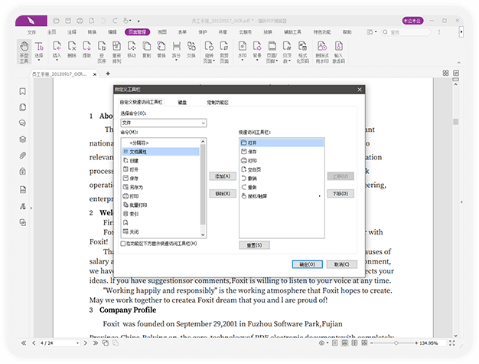This screenshot has height=364, width=479.
Task: Select Save As (另存为) in the command list
Action: 161,187
